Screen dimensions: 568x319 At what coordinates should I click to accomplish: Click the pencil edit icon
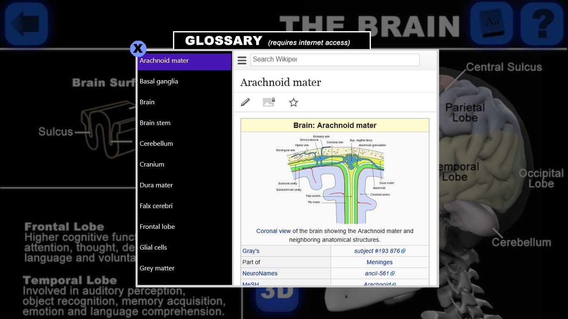click(x=245, y=102)
